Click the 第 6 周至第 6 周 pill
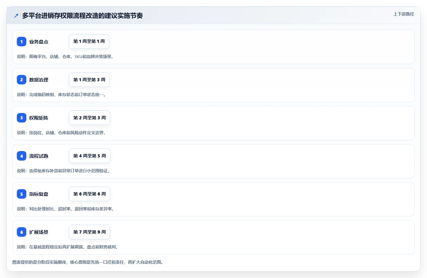Viewport: 427px width, 278px height. [90, 194]
